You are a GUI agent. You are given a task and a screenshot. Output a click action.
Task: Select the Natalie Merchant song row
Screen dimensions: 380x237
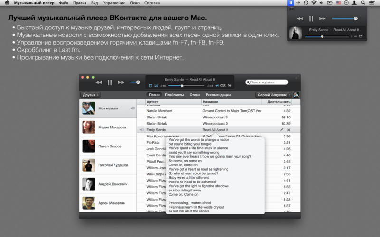point(218,111)
